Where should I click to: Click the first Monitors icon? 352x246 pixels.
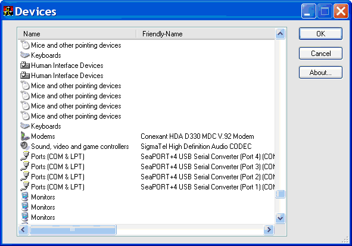click(x=25, y=197)
